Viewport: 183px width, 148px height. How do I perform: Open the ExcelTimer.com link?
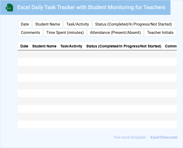(164, 137)
